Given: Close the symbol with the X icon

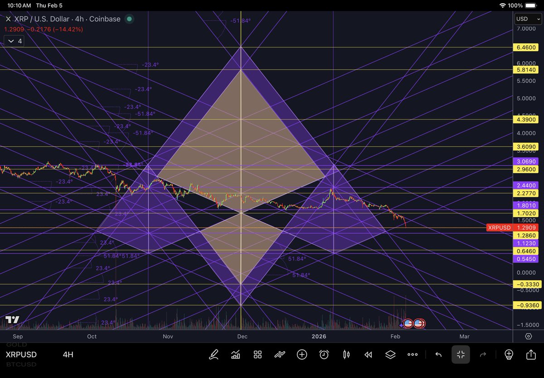Looking at the screenshot, I should point(8,19).
